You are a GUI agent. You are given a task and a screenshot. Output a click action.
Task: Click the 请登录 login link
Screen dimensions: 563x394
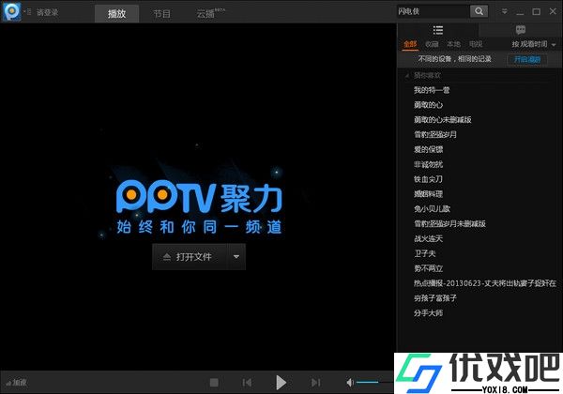[x=47, y=12]
